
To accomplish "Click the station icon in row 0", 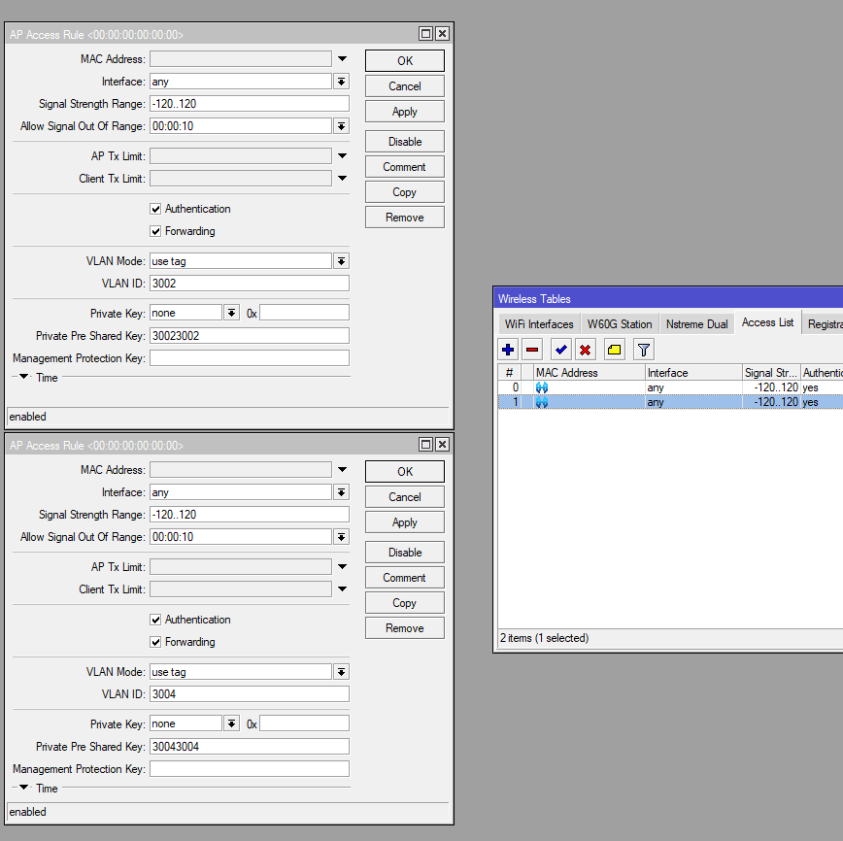I will pyautogui.click(x=542, y=387).
